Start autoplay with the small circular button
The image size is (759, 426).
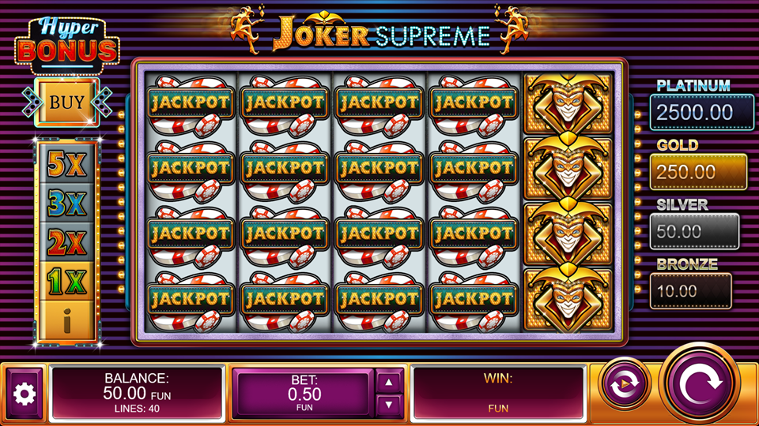tap(624, 384)
